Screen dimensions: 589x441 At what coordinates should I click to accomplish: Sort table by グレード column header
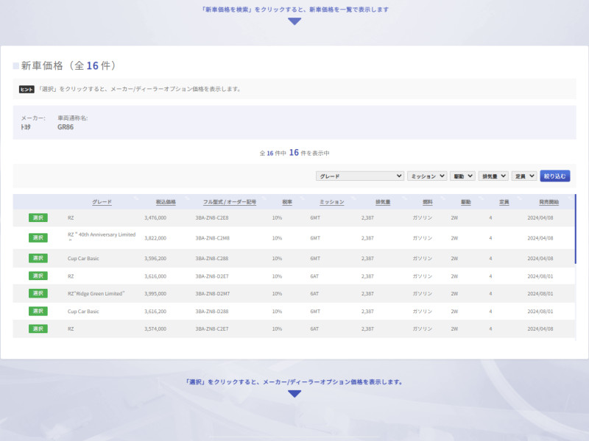pos(102,201)
